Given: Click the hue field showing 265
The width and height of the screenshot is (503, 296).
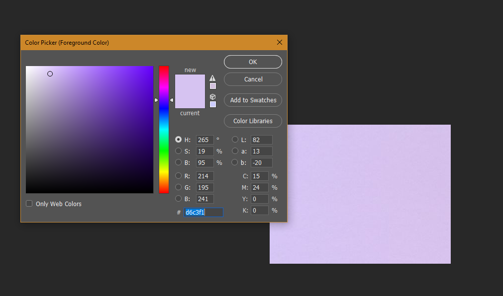Looking at the screenshot, I should [204, 140].
